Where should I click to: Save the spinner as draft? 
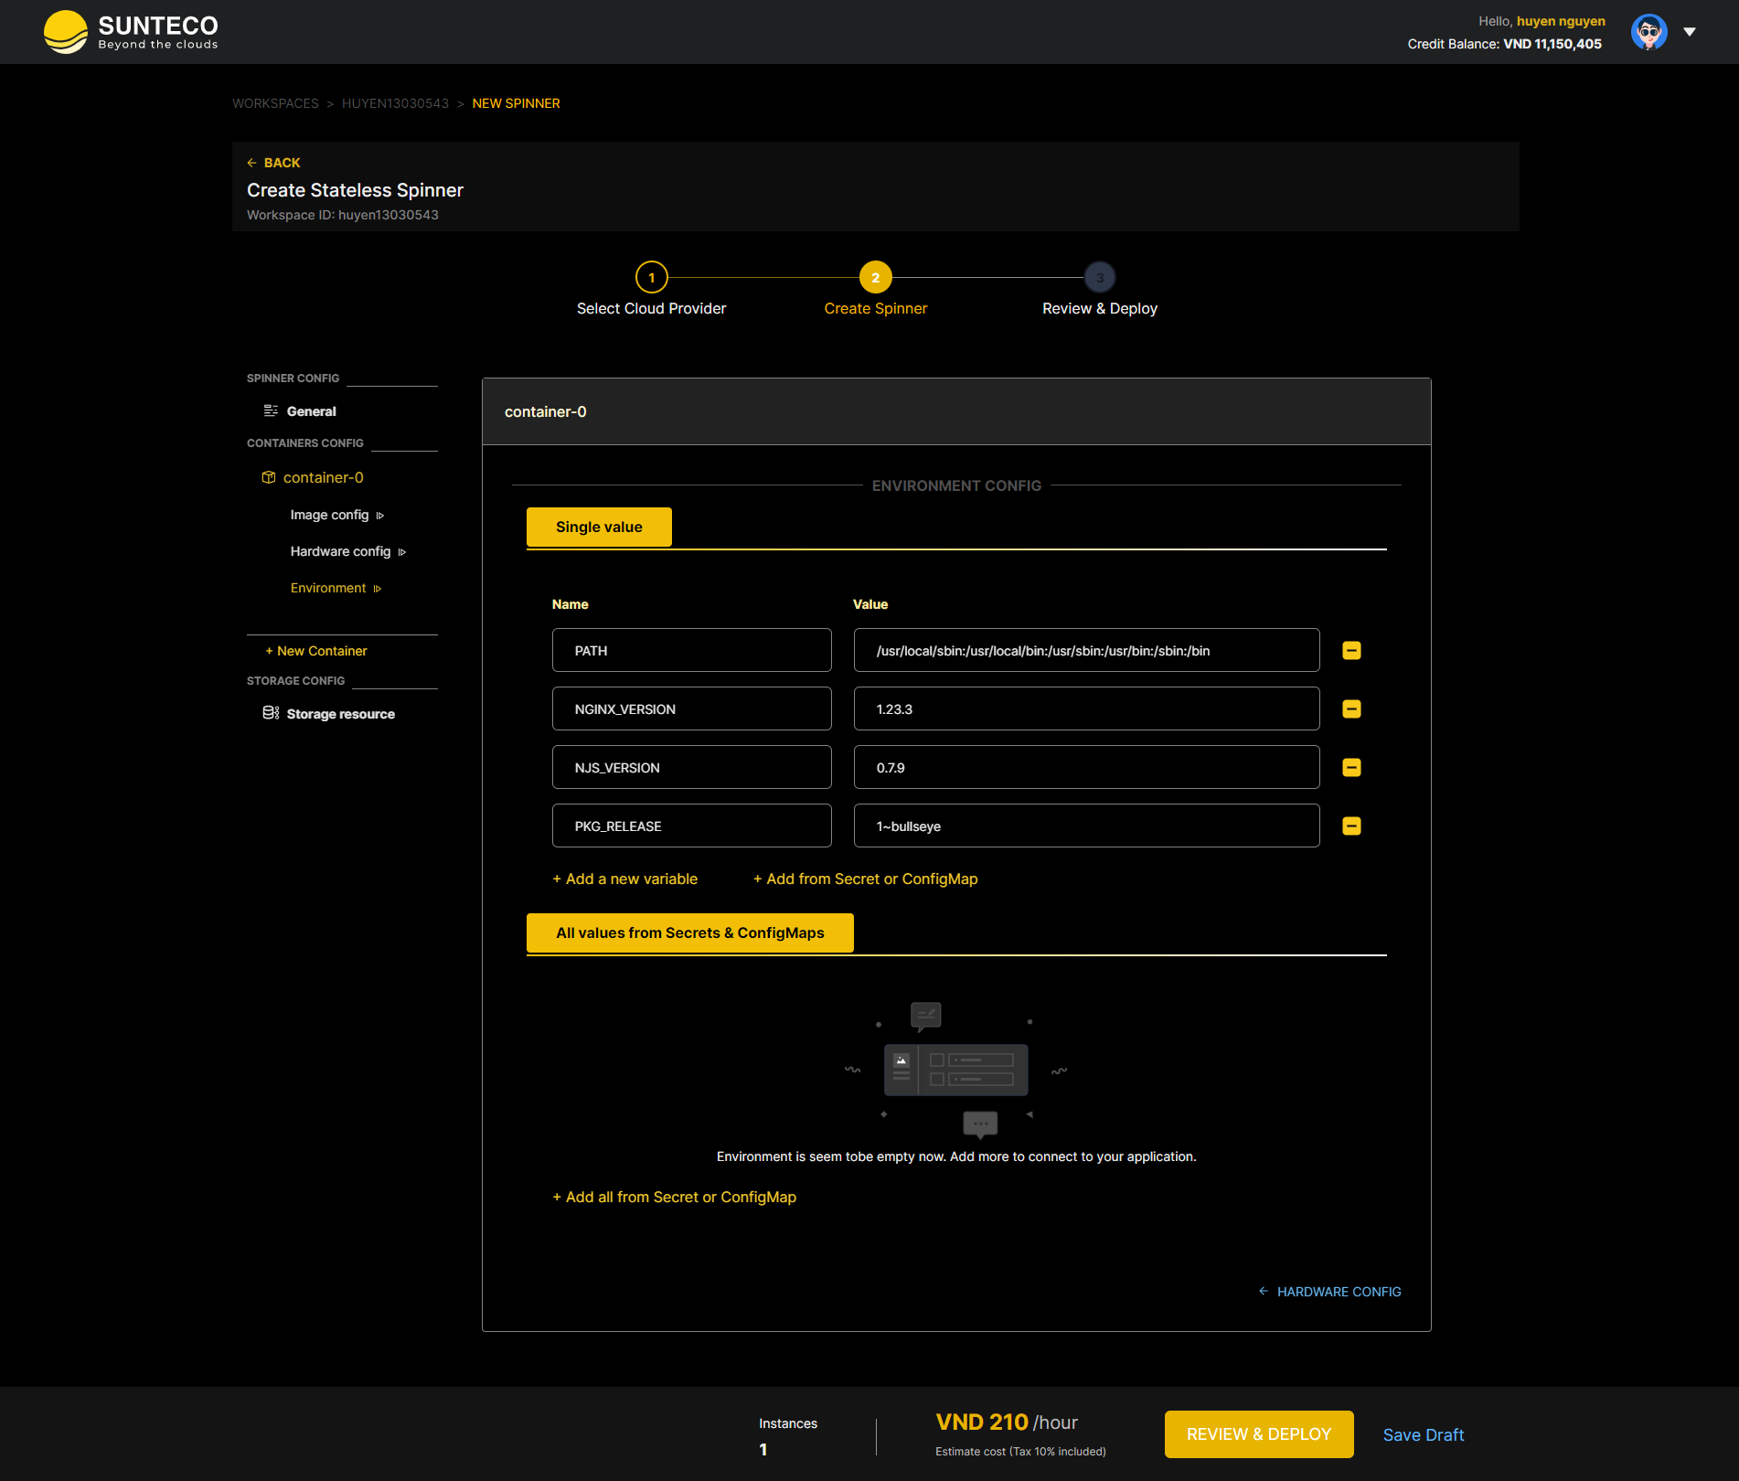[1423, 1434]
